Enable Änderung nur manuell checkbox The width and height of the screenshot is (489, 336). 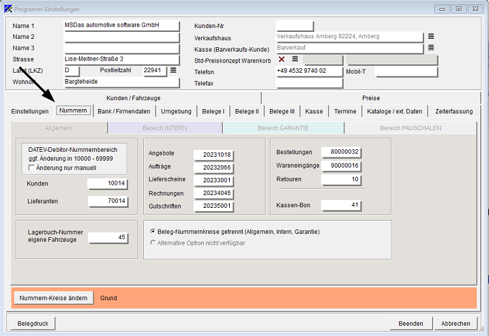click(x=31, y=168)
